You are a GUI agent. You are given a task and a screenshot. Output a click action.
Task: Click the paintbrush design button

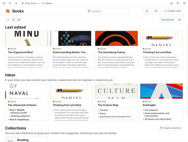click(x=147, y=11)
